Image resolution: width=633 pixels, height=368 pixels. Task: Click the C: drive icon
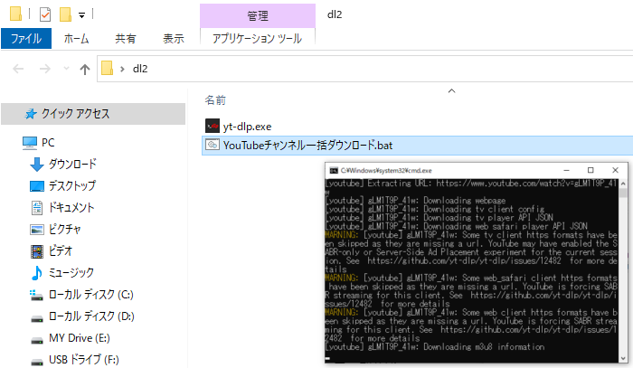(x=37, y=295)
